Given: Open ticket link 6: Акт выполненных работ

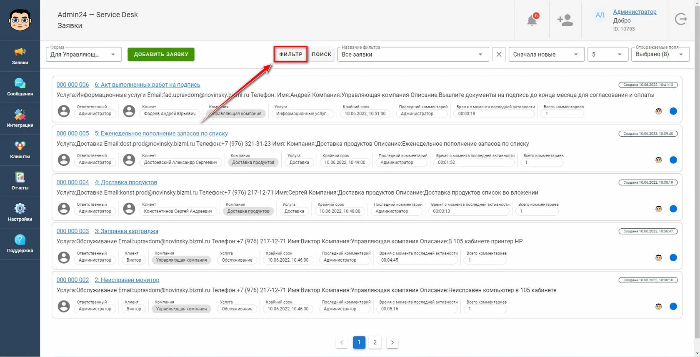Looking at the screenshot, I should [147, 85].
